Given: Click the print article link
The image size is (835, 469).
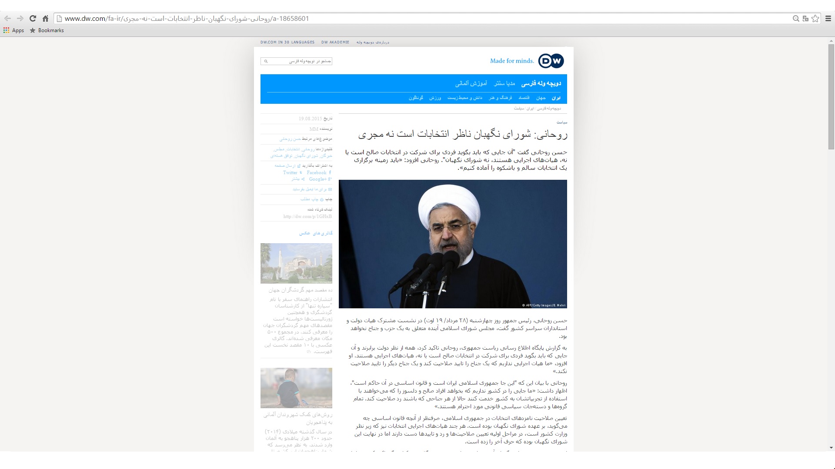Looking at the screenshot, I should 310,199.
